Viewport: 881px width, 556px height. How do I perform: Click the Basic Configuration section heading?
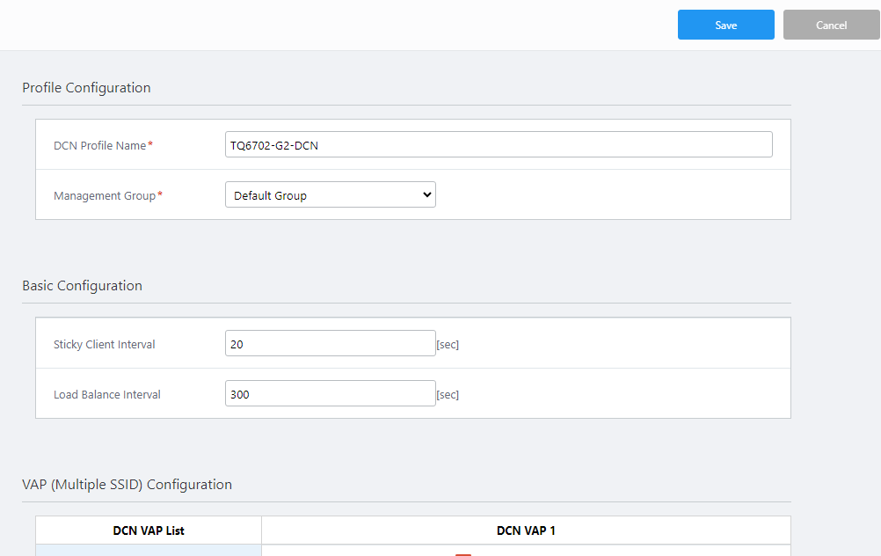tap(82, 286)
